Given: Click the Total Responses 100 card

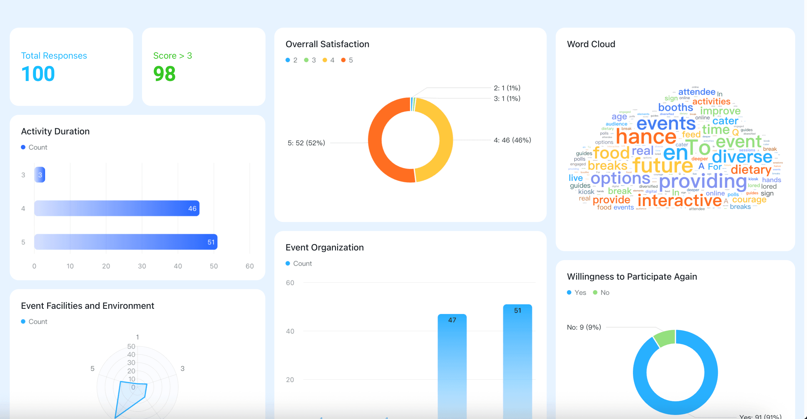Looking at the screenshot, I should (71, 67).
